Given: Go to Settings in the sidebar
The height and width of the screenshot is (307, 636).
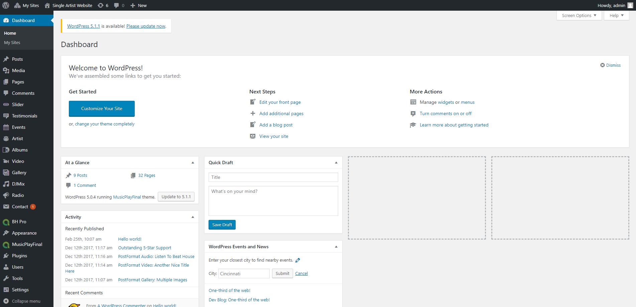Looking at the screenshot, I should (x=20, y=290).
